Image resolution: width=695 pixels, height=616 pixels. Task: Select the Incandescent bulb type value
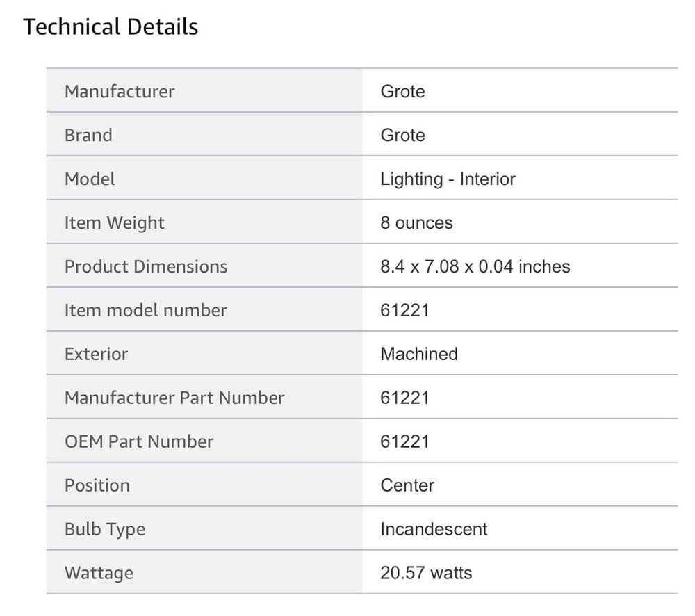434,529
